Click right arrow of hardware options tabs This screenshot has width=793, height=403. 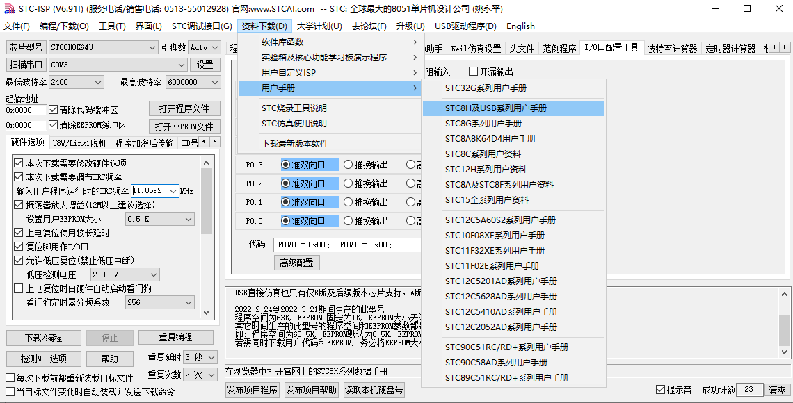(215, 142)
